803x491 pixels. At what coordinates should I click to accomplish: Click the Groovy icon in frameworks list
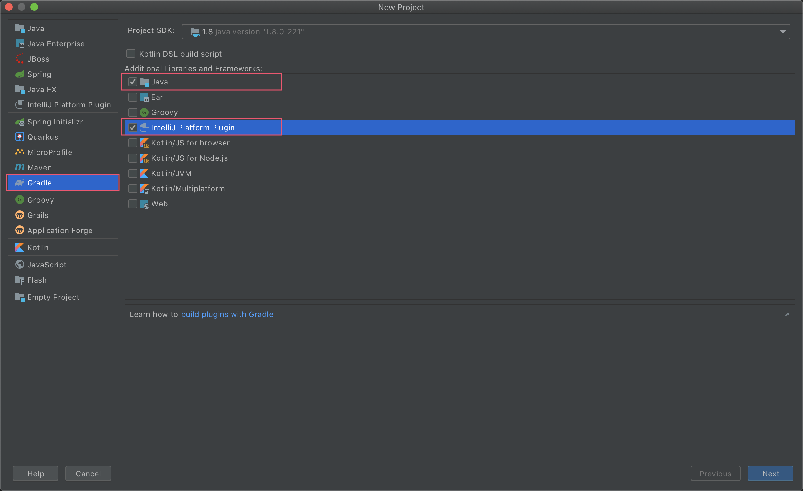click(144, 112)
